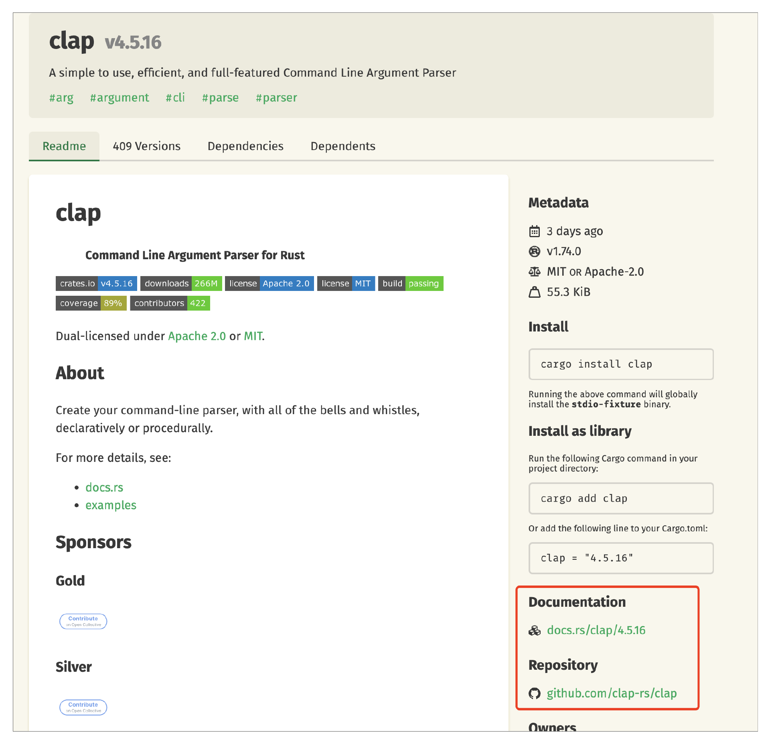Open the Apache 2.0 license text link
Screen dimensions: 770x744
click(197, 336)
